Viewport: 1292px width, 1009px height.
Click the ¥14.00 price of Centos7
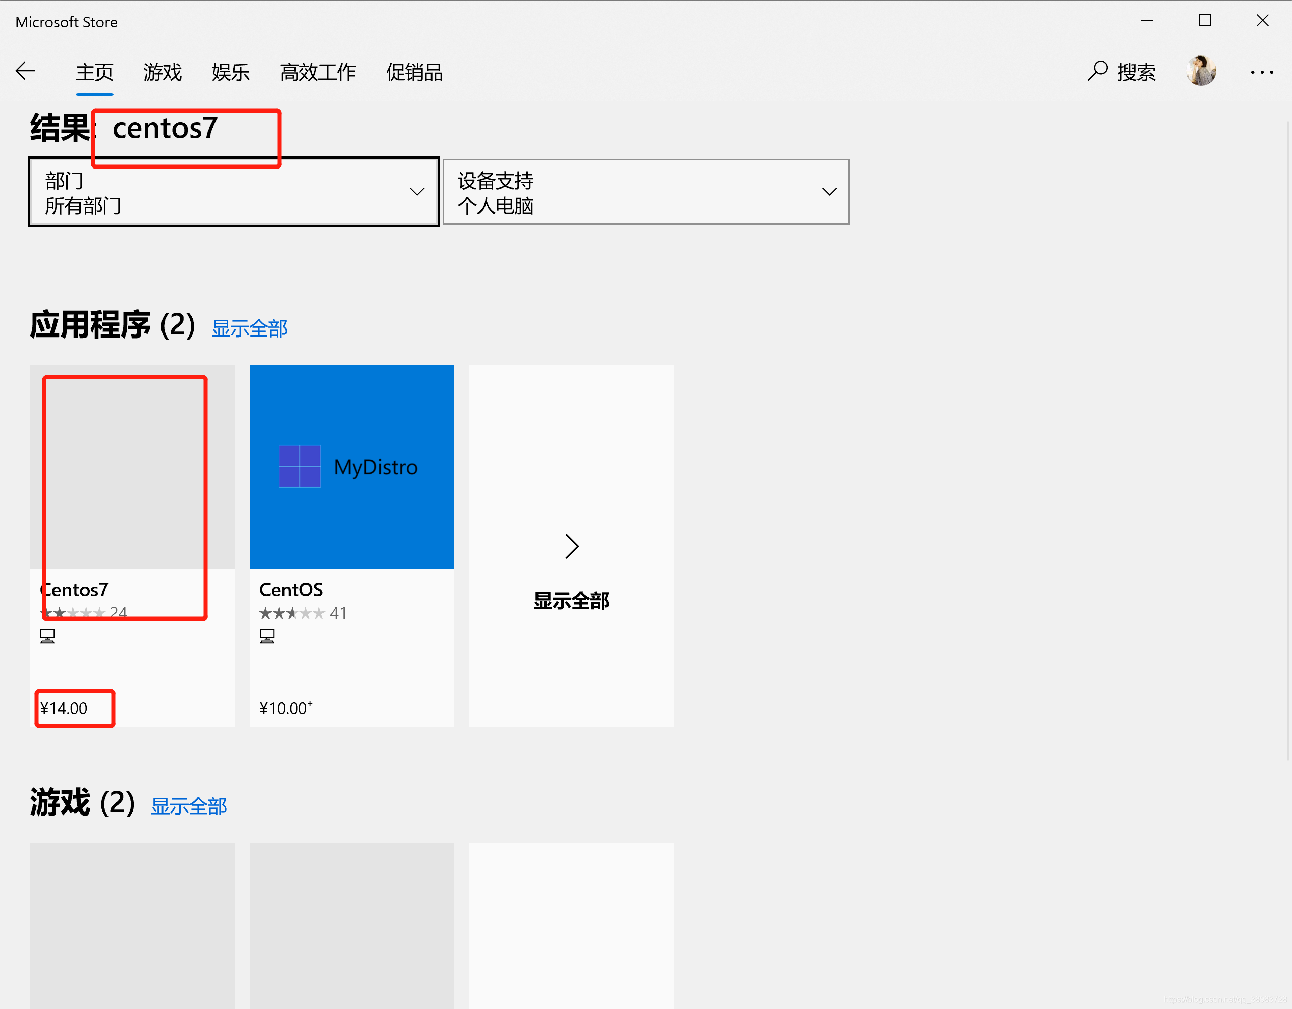point(63,708)
